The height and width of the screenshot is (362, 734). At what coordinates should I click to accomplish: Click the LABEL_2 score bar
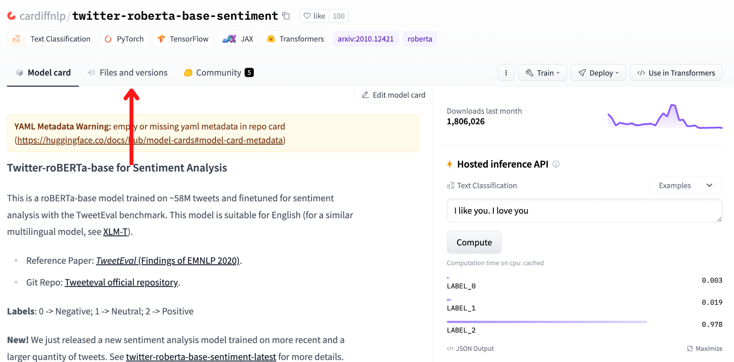547,322
